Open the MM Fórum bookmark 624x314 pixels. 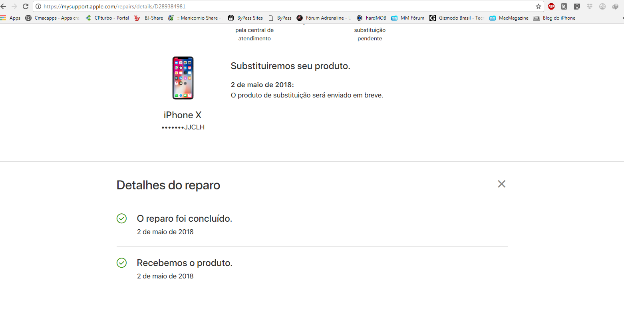[408, 18]
